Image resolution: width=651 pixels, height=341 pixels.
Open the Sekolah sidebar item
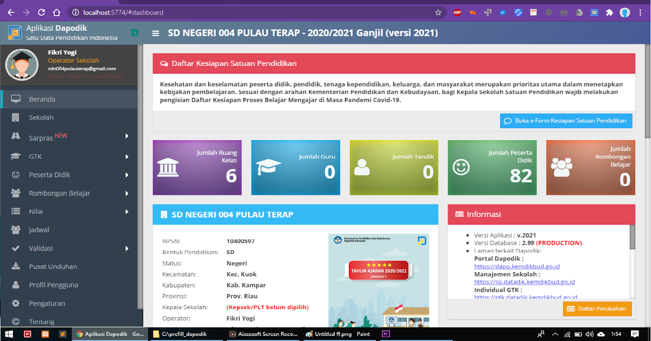click(69, 117)
